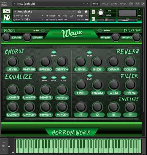Close the Angelcake instrument with the X

[139, 10]
